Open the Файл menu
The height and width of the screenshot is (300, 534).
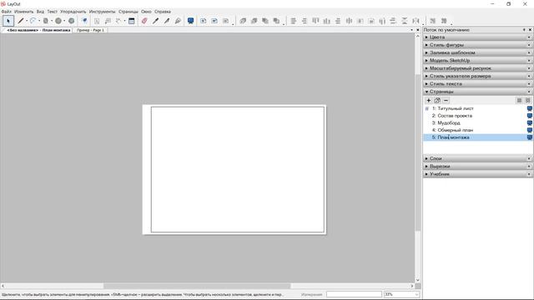tap(6, 12)
